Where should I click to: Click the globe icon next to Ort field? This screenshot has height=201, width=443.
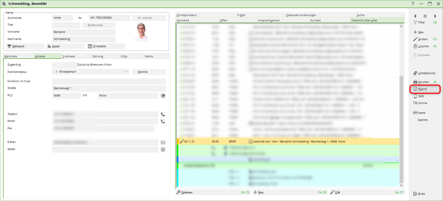(x=163, y=96)
